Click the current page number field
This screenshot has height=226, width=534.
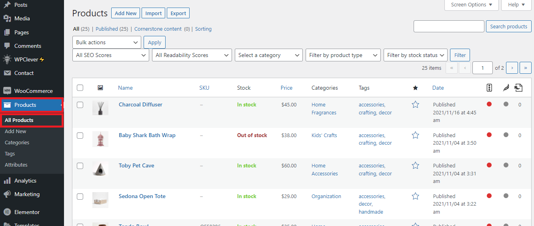[x=482, y=68]
